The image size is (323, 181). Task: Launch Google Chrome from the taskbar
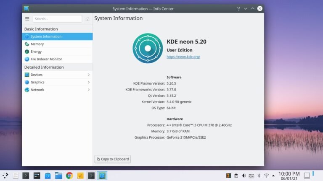69,176
